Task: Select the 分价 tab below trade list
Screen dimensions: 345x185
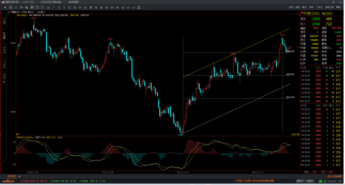Action: click(x=314, y=172)
